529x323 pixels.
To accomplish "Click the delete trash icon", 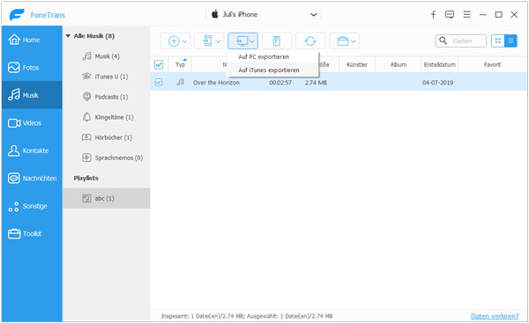I will tap(276, 41).
